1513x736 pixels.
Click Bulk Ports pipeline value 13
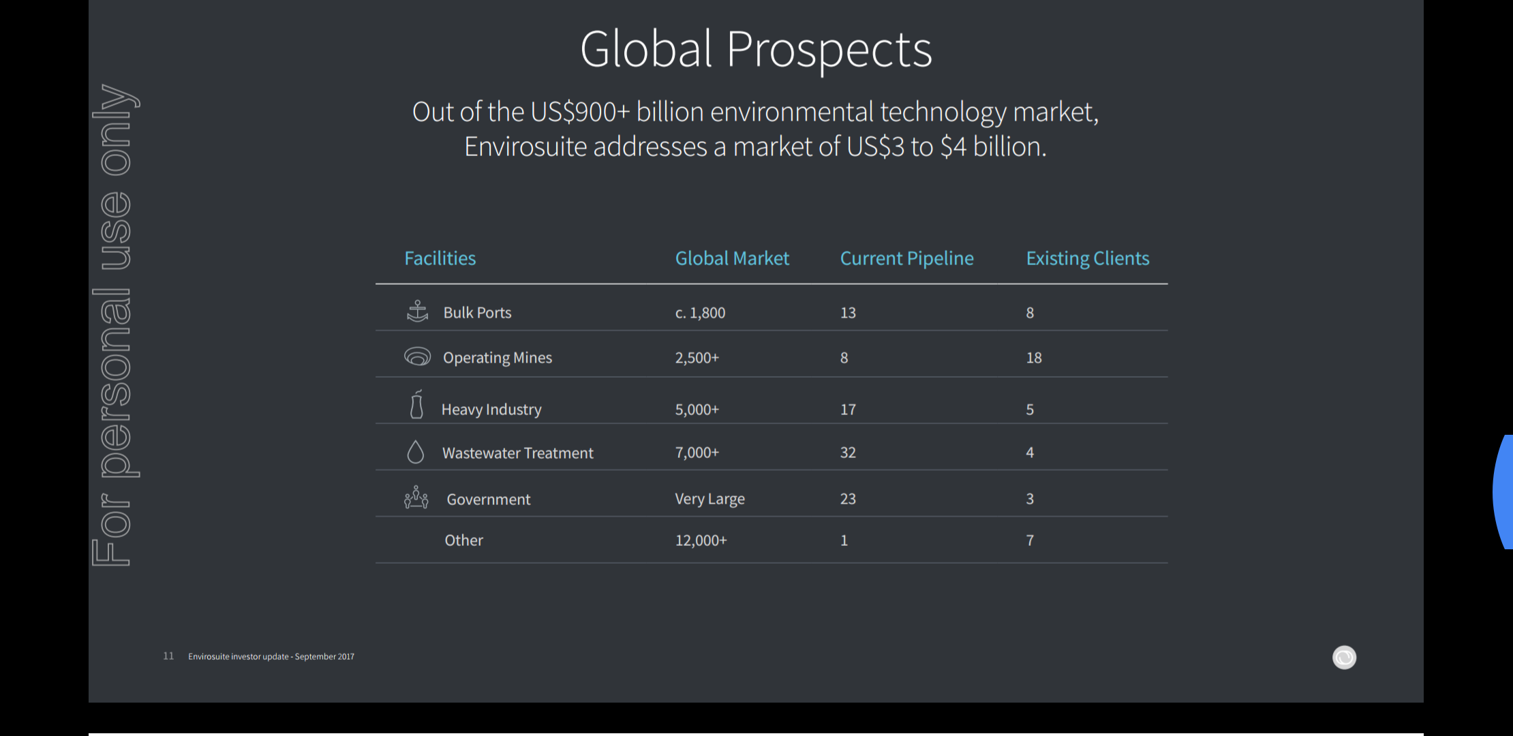[848, 313]
